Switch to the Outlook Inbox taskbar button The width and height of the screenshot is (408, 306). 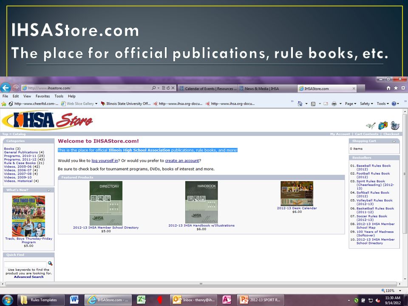pos(194,300)
